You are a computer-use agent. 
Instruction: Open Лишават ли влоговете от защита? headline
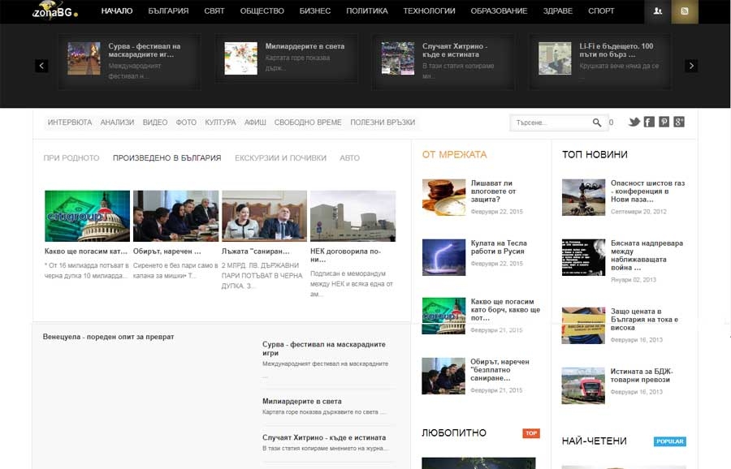click(493, 191)
